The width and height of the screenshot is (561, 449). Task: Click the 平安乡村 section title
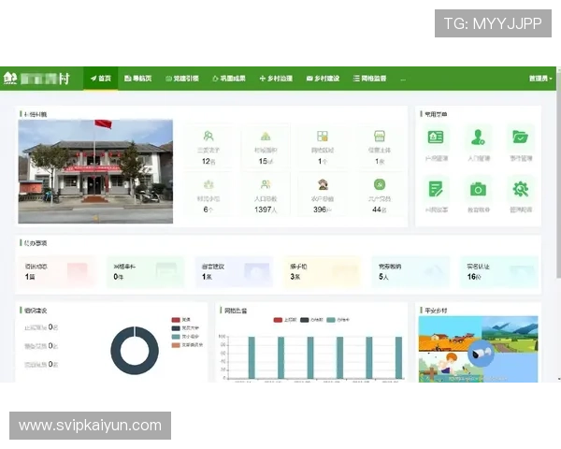point(436,311)
